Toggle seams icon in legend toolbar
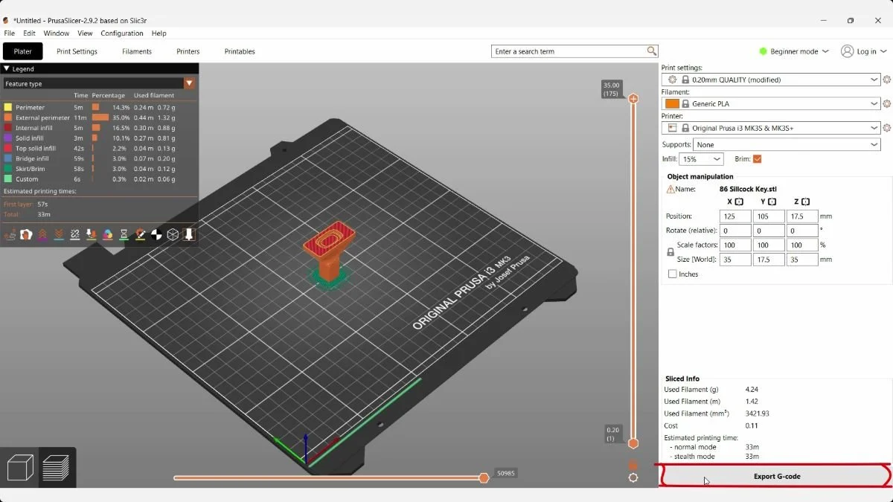The width and height of the screenshot is (893, 502). click(x=75, y=234)
